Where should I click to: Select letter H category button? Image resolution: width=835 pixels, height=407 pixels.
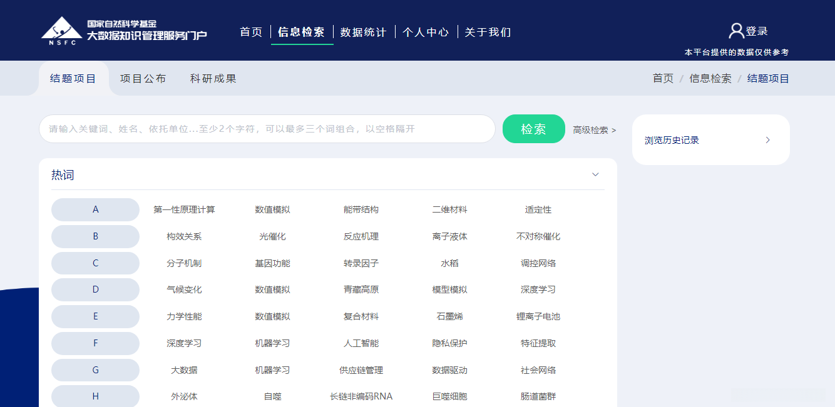coord(95,396)
